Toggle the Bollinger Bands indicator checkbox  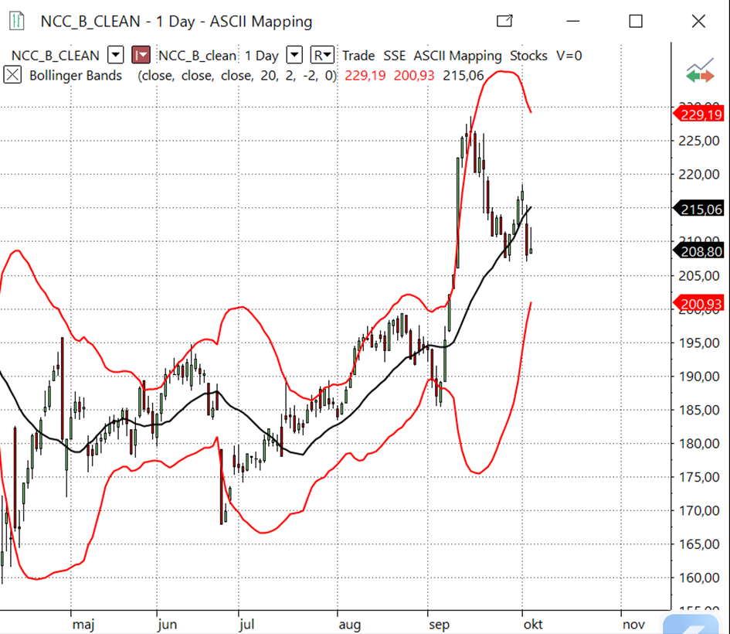point(13,75)
